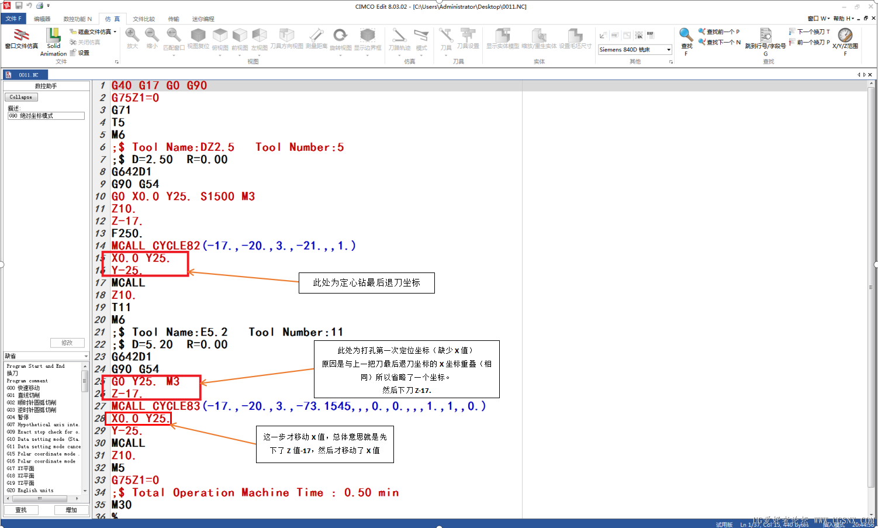
Task: Open the 帮助 H help menu
Action: [x=844, y=19]
